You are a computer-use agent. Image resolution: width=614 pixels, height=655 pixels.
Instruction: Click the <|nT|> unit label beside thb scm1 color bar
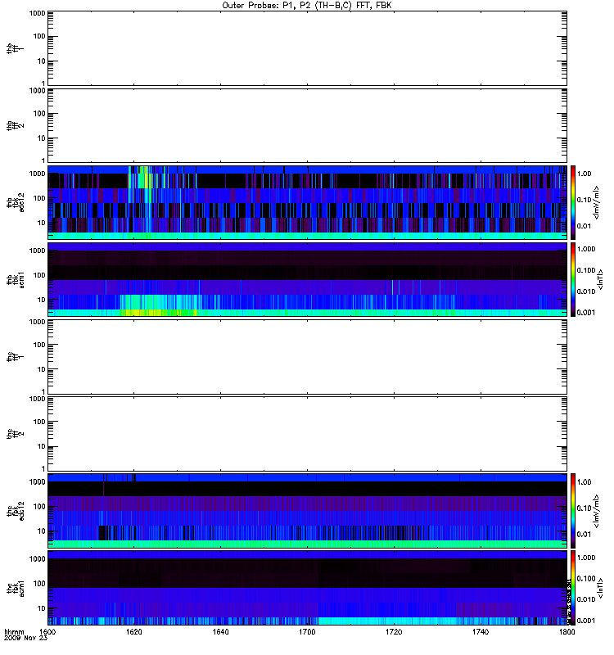[x=600, y=279]
